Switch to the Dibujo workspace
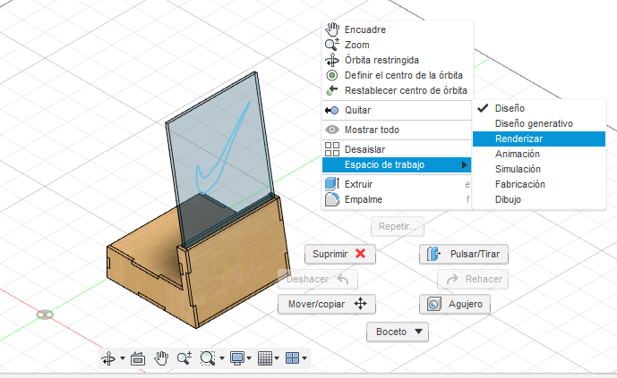This screenshot has height=378, width=617. [539, 199]
